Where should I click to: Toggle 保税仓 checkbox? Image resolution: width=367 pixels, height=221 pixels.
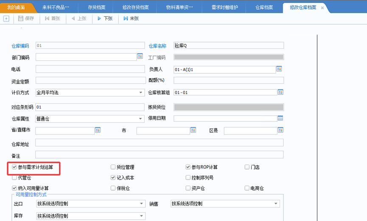point(113,188)
